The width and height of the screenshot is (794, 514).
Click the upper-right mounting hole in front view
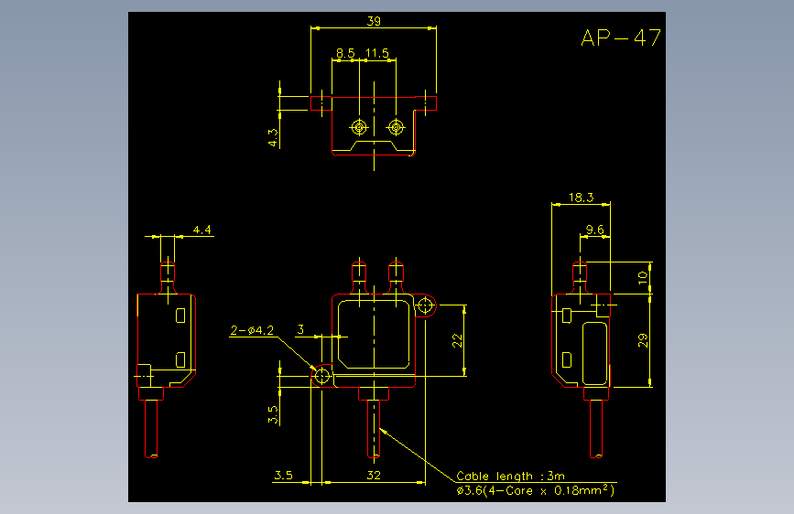pos(425,305)
